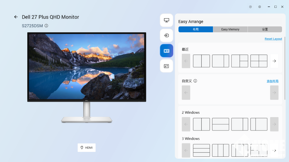Open the display settings sidebar icon
Viewport: 289px width, 162px height.
[166, 20]
